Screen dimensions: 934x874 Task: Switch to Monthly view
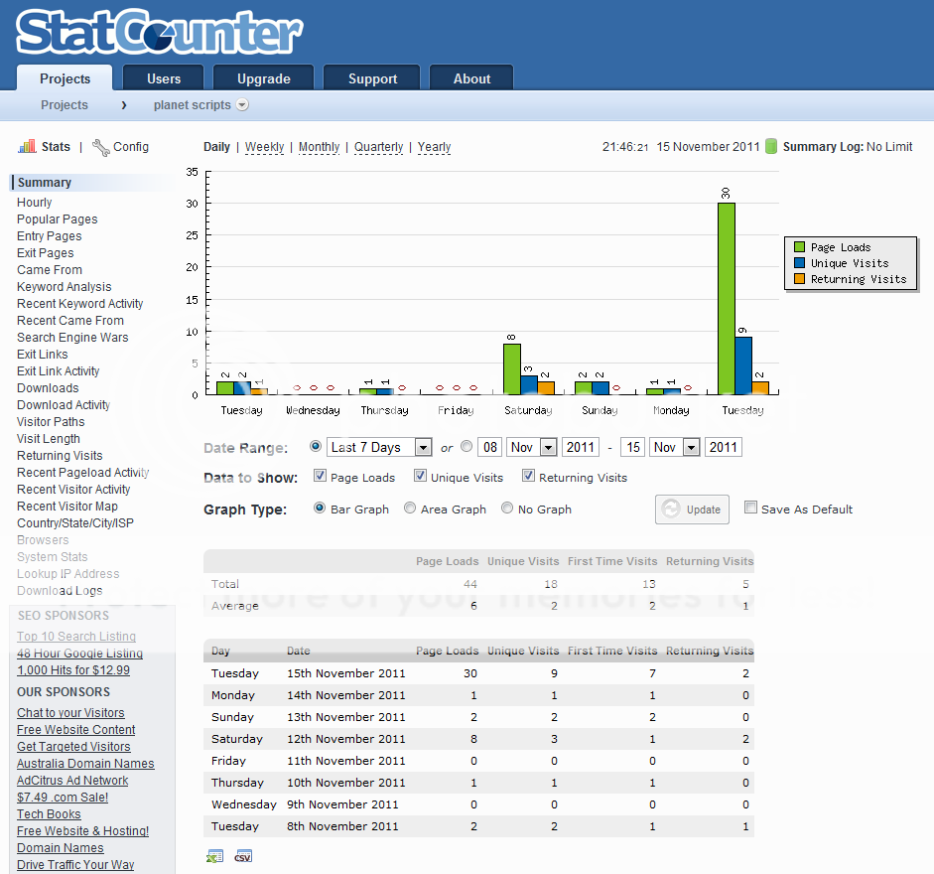tap(319, 147)
